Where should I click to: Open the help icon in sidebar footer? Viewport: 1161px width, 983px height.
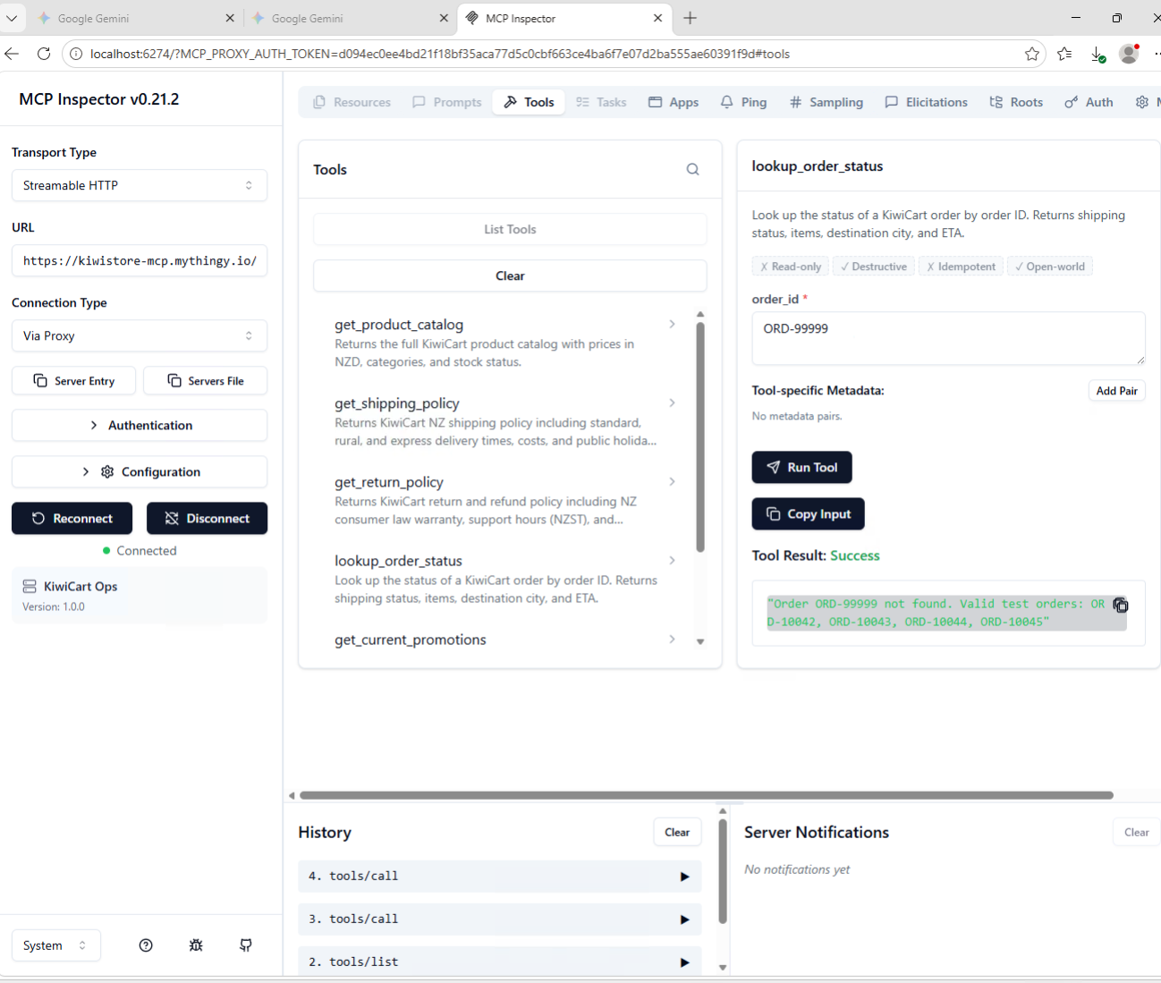click(x=146, y=945)
